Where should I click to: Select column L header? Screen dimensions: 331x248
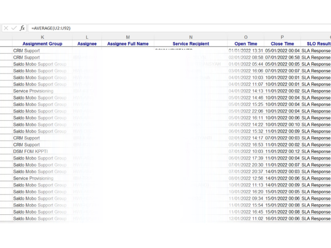[87, 37]
